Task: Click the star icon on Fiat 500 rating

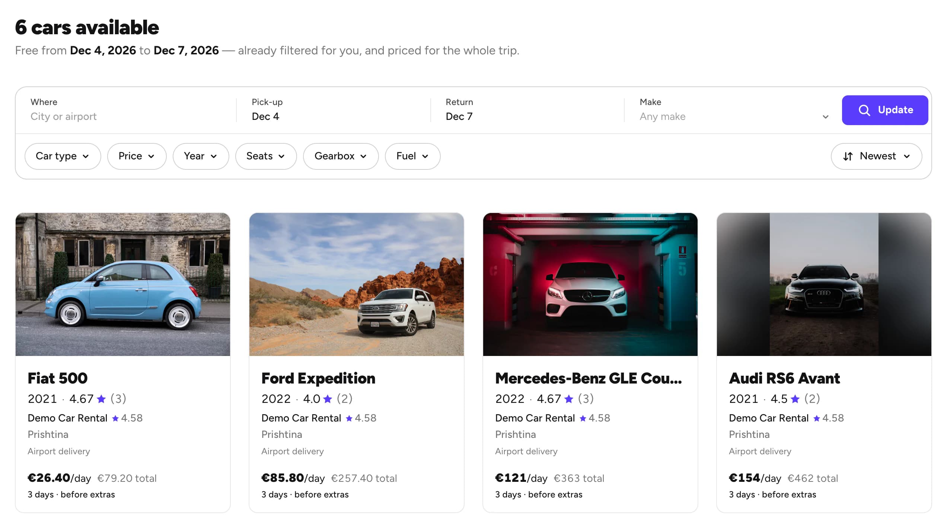Action: 101,399
